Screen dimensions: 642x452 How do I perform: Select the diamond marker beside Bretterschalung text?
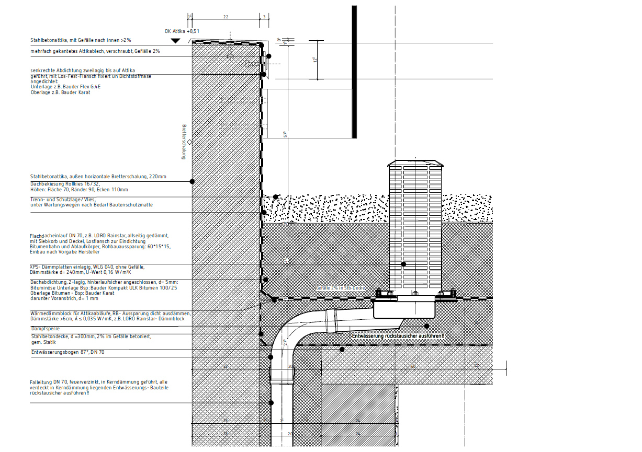(x=189, y=142)
